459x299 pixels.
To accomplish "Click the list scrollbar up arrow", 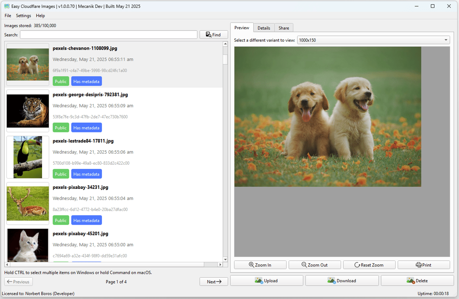I will pos(225,44).
